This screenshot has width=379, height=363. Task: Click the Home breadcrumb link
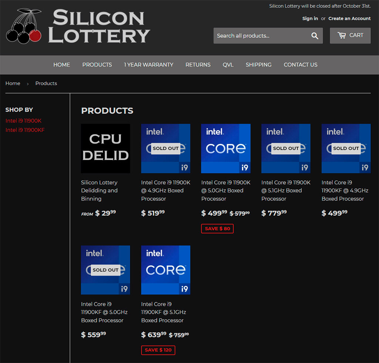click(13, 83)
